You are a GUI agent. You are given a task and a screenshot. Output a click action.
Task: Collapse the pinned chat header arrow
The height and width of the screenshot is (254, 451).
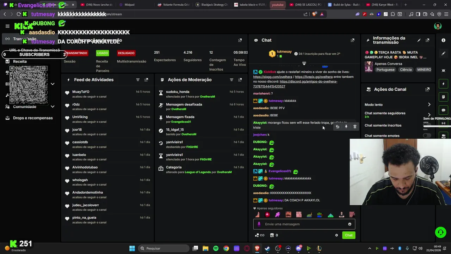(304, 64)
